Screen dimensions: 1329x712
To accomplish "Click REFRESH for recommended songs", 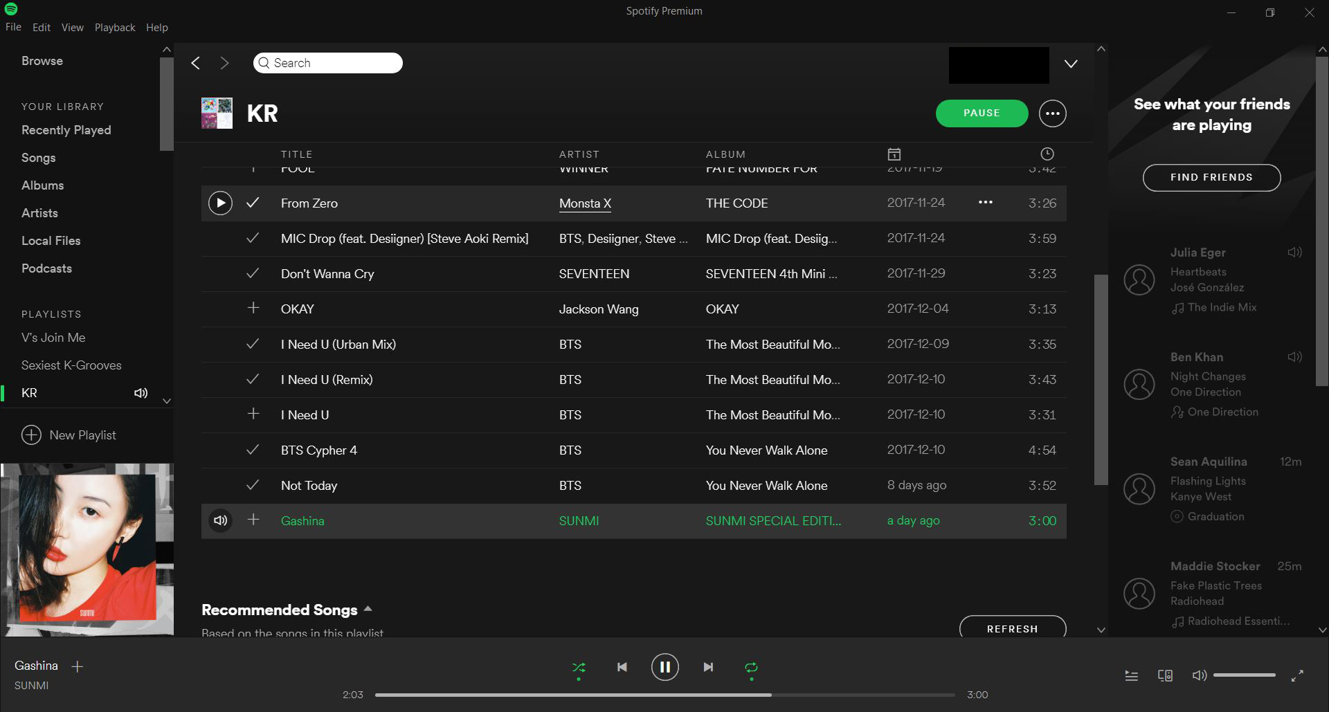I will tap(1012, 627).
